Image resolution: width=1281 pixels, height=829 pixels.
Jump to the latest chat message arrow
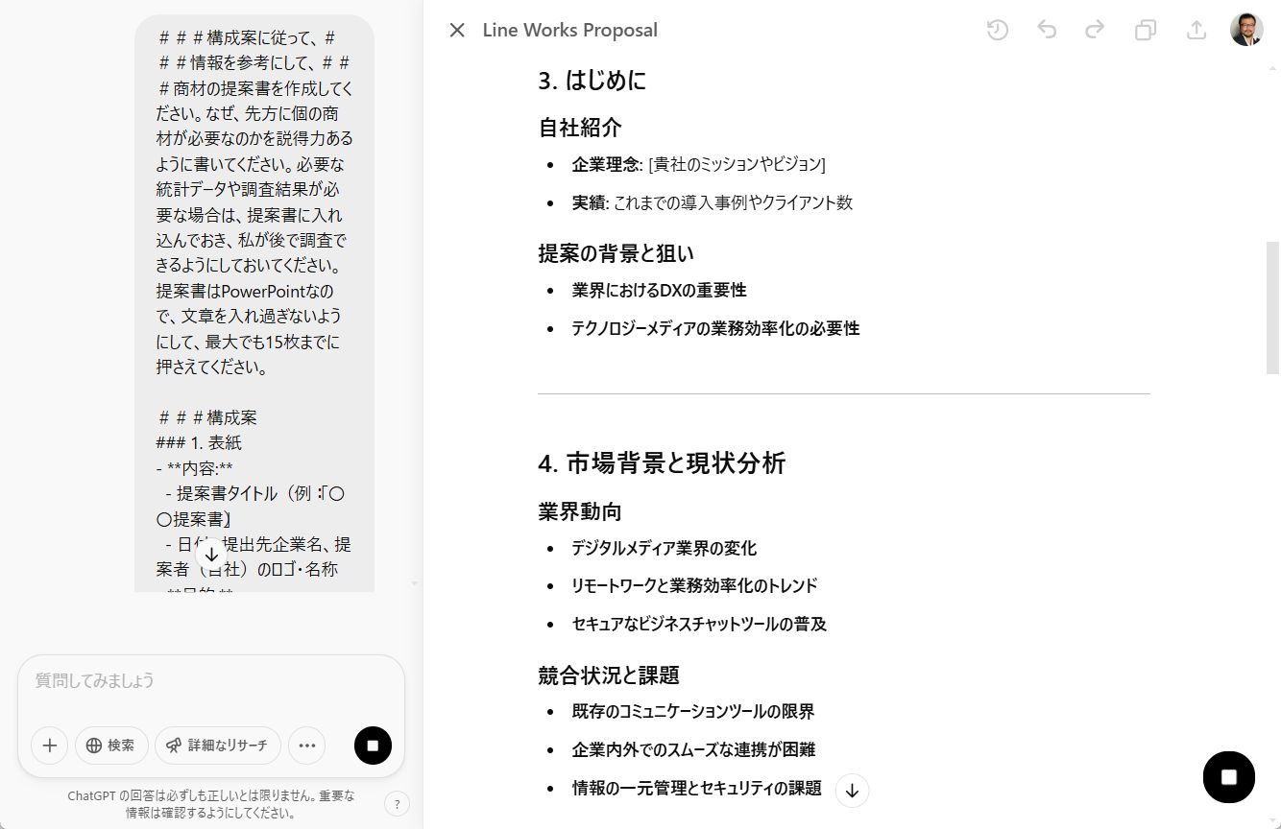[x=212, y=555]
